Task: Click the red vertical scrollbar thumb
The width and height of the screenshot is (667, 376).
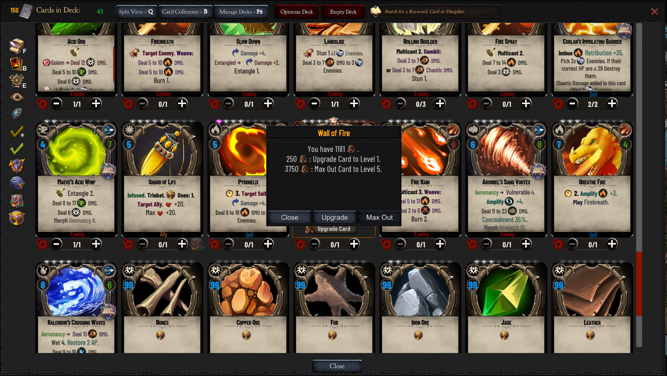Action: (639, 284)
